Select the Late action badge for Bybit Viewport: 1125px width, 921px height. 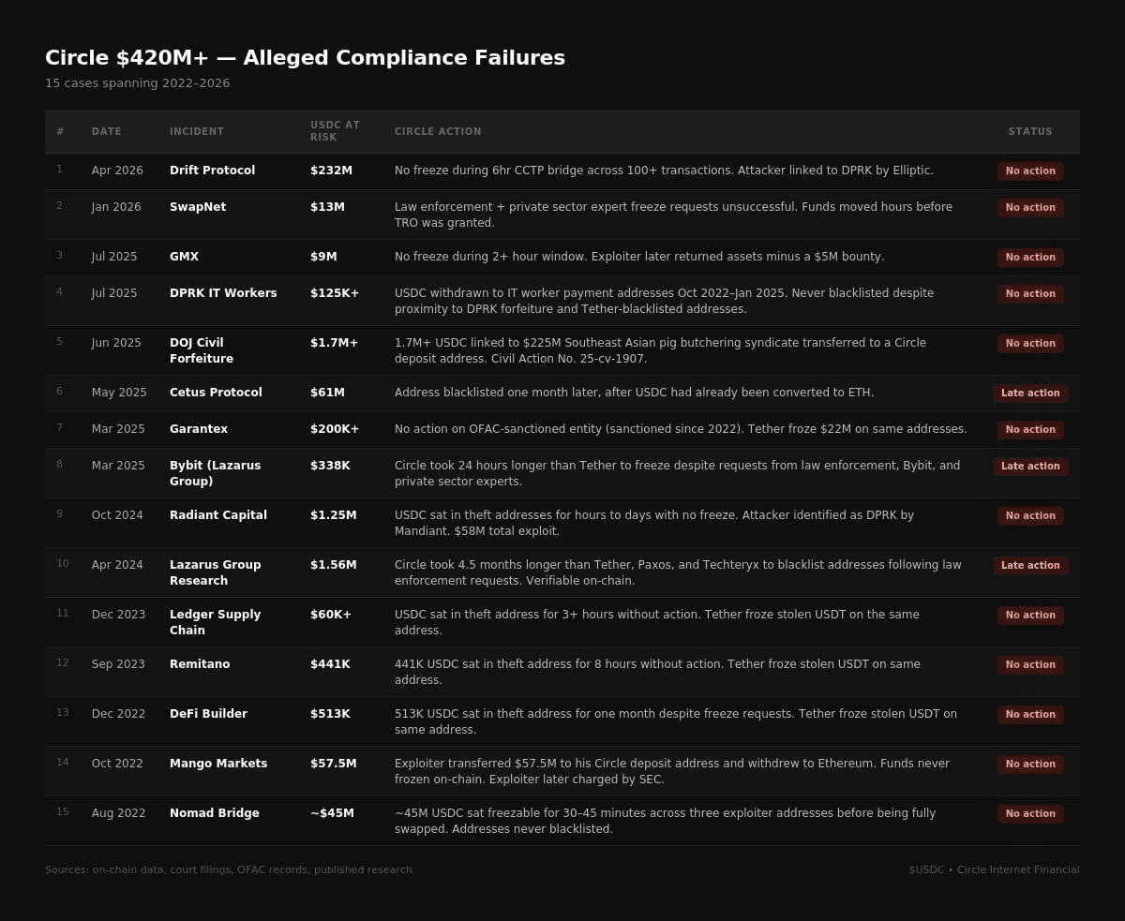tap(1029, 467)
